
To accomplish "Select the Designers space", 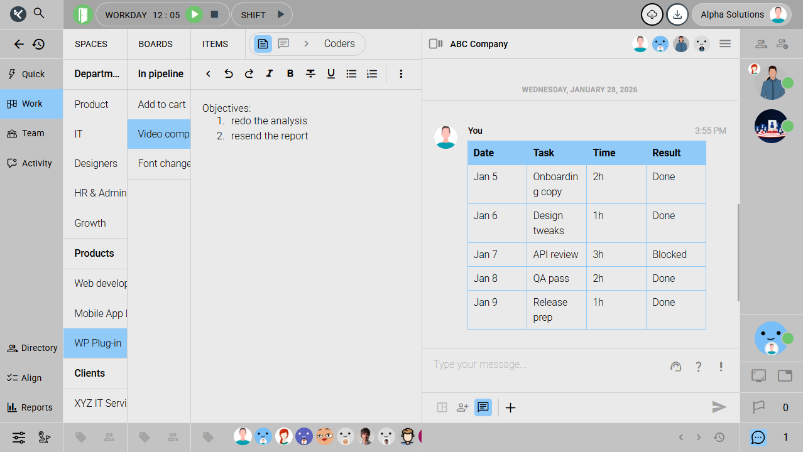I will pos(96,163).
